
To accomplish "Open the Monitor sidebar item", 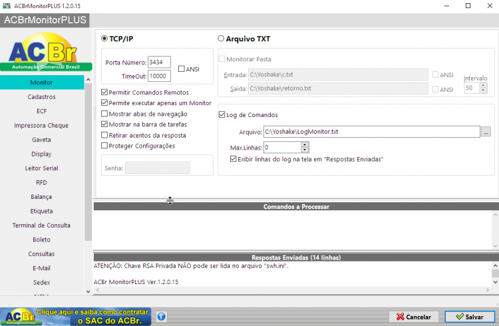I will [42, 82].
